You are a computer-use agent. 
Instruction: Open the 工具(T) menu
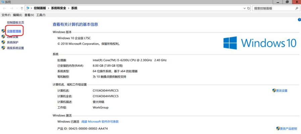(41, 15)
